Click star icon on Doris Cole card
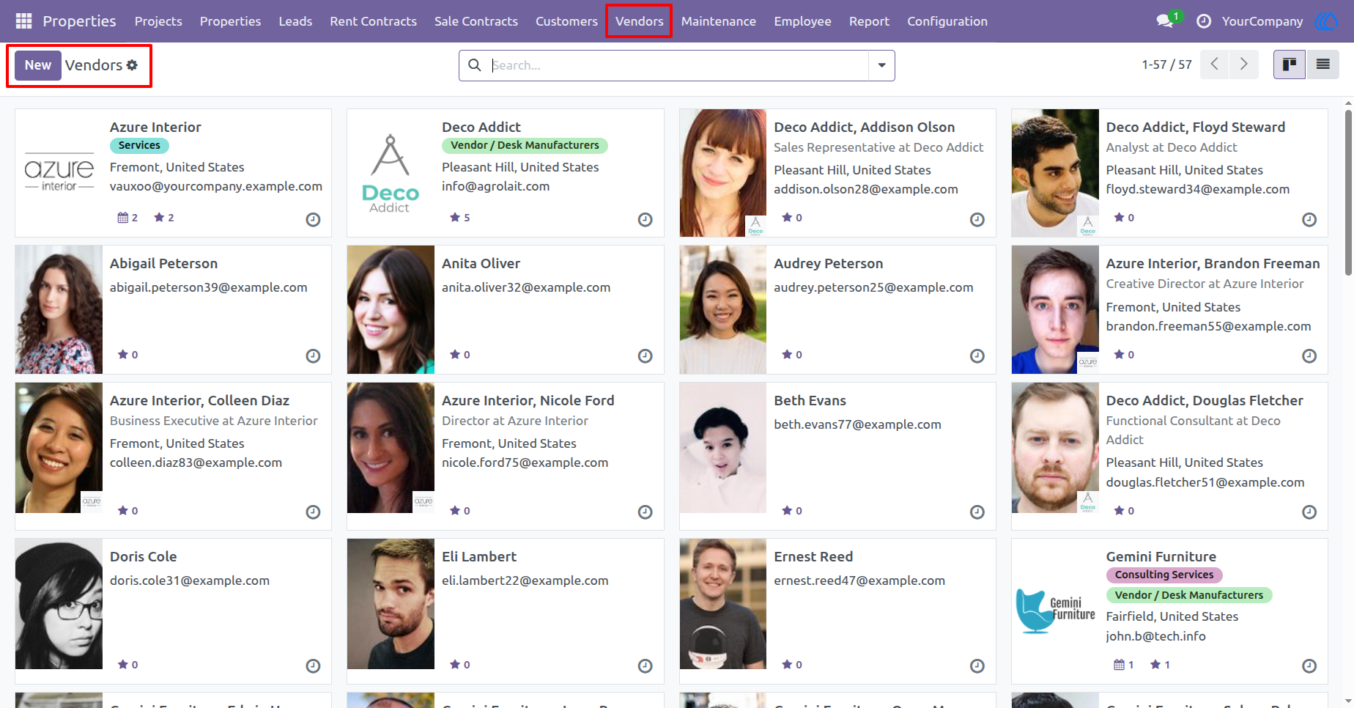Viewport: 1354px width, 708px height. click(122, 665)
